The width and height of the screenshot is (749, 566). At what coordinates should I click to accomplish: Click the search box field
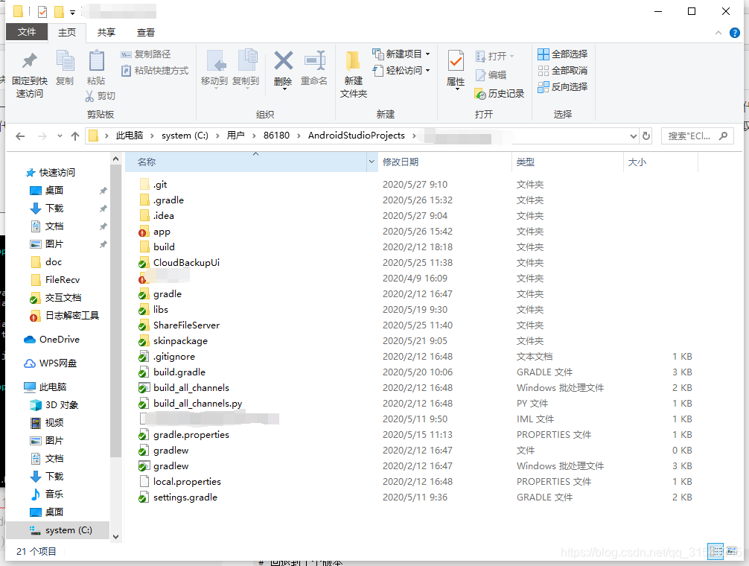coord(698,136)
